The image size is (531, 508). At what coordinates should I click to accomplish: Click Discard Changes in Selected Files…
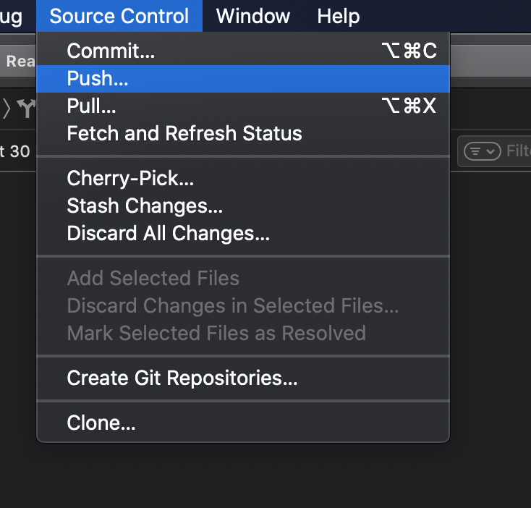point(232,306)
